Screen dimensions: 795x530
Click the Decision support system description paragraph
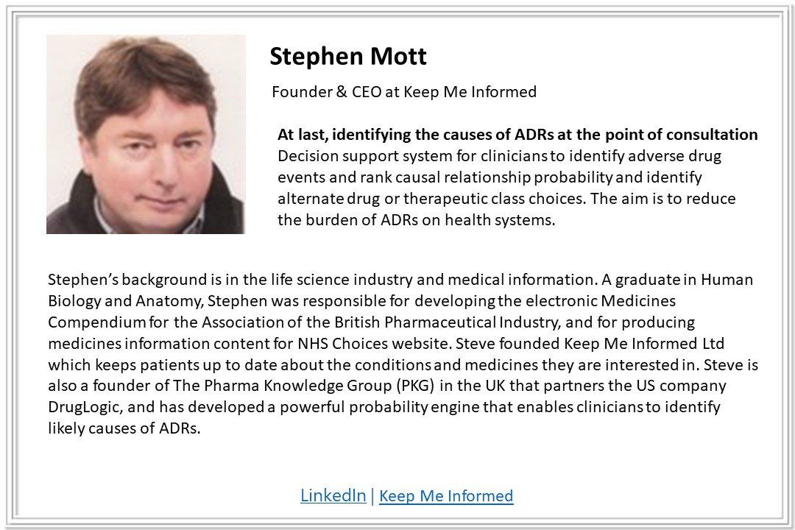click(506, 188)
